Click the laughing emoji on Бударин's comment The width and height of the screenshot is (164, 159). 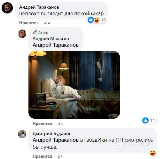click(x=152, y=153)
